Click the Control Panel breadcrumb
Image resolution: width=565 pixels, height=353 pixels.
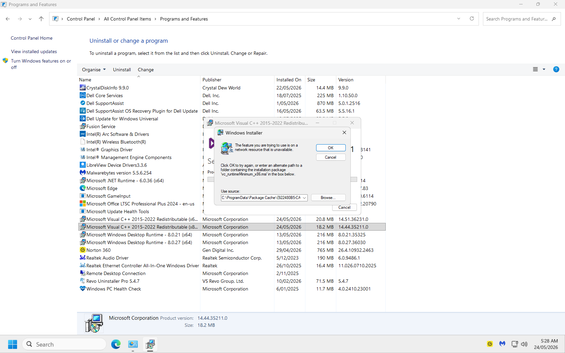pos(81,19)
